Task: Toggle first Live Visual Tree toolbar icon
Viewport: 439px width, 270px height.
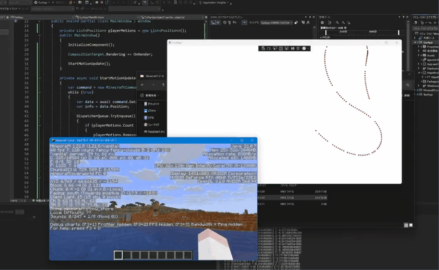Action: tap(213, 23)
